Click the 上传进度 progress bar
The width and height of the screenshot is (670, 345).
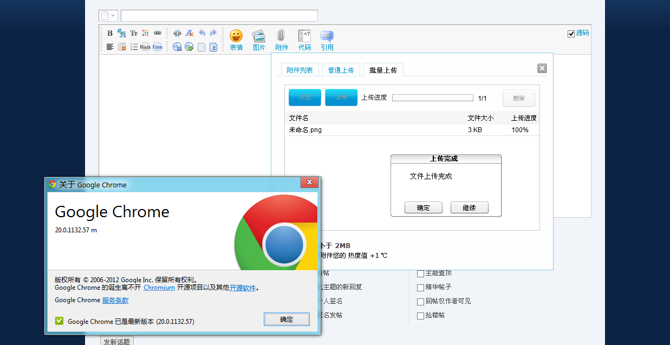click(x=433, y=98)
